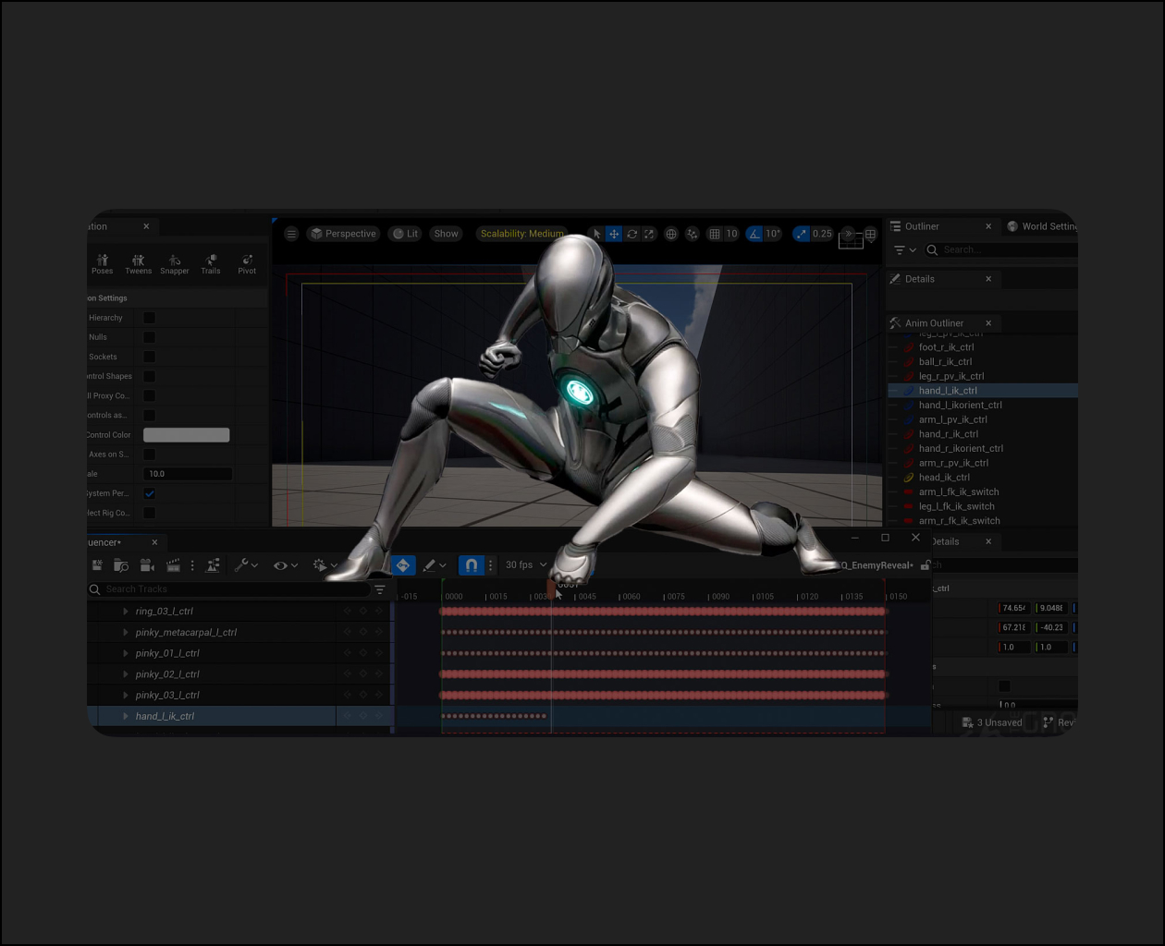This screenshot has width=1165, height=946.
Task: Expand the ring_03_l_ctrl track
Action: click(x=126, y=612)
